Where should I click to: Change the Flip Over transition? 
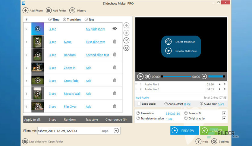[70, 107]
